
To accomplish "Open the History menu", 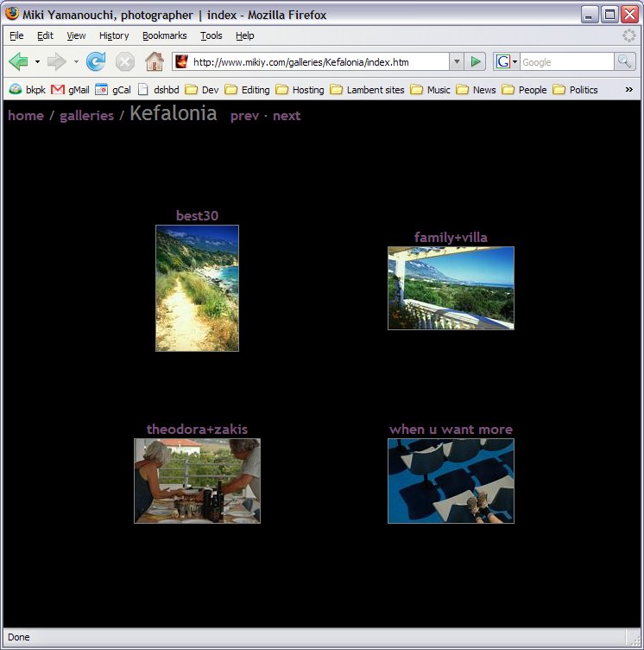I will click(x=114, y=35).
